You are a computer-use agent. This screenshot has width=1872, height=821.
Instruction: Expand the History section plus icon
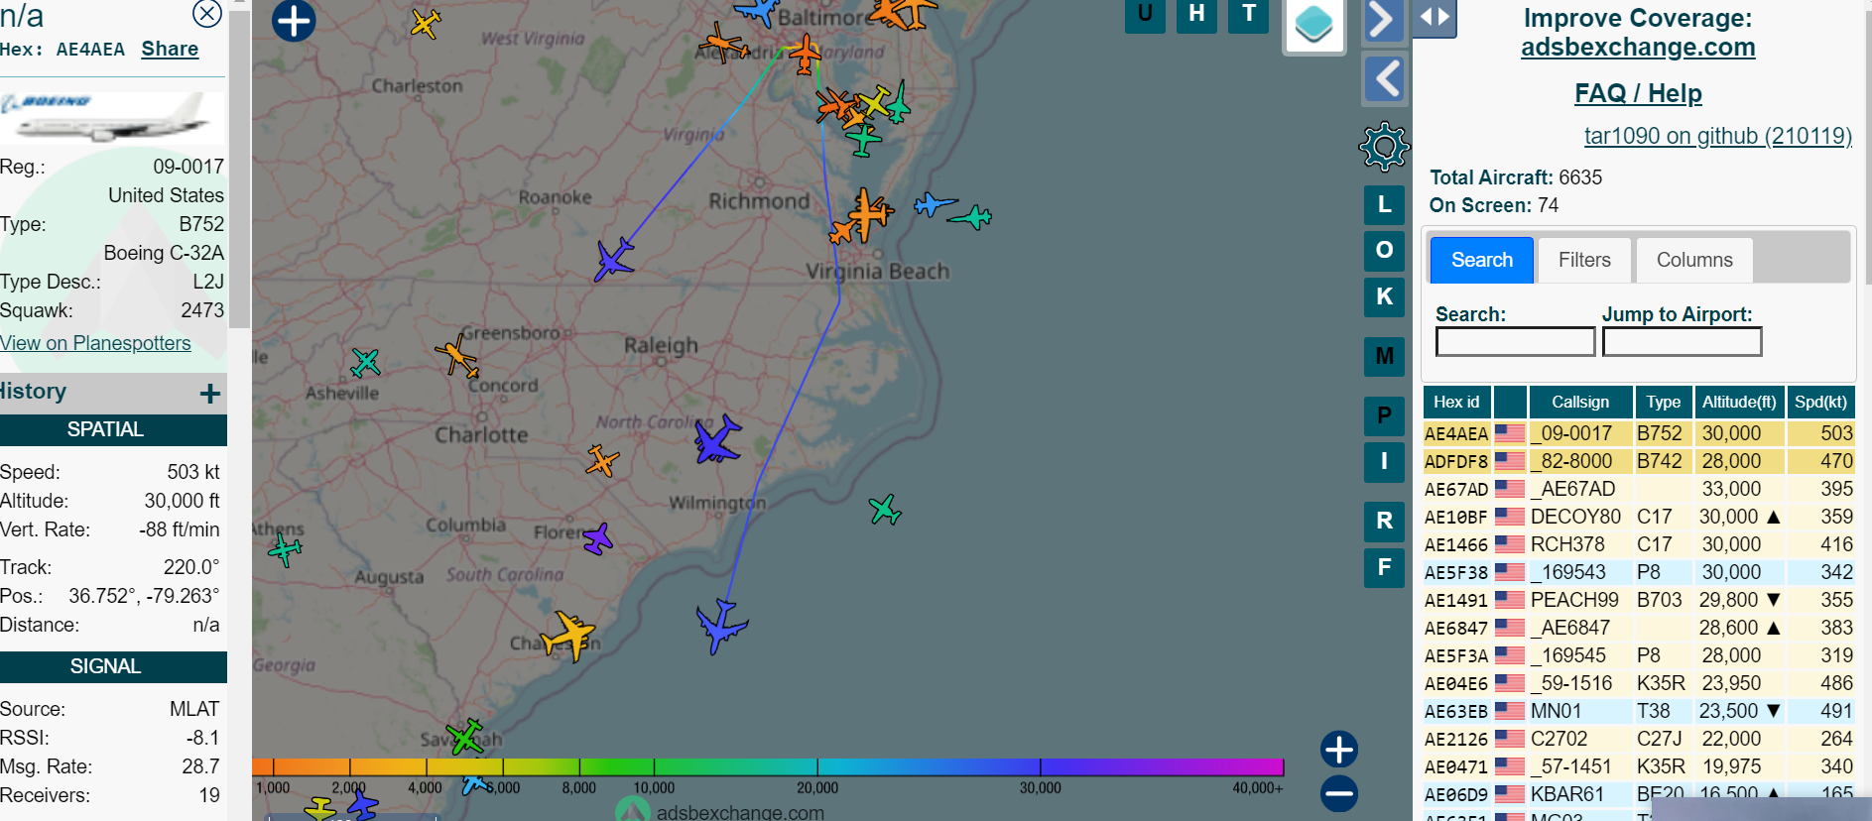209,394
